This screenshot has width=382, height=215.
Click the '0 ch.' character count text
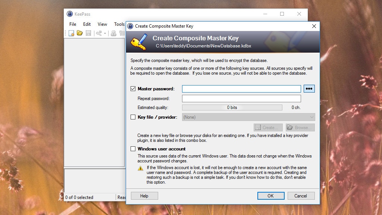tap(296, 107)
